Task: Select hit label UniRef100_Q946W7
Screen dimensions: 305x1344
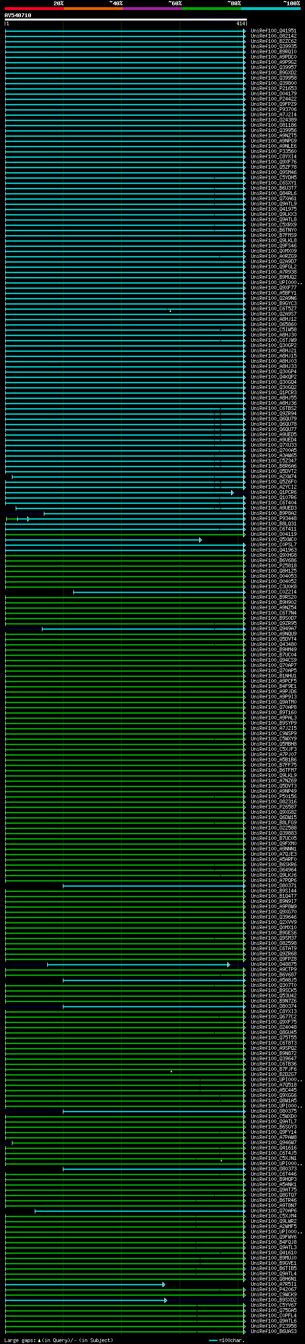Action: 274,1143
